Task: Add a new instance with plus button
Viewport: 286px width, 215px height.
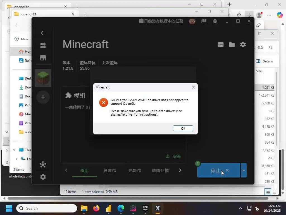Action: click(43, 97)
